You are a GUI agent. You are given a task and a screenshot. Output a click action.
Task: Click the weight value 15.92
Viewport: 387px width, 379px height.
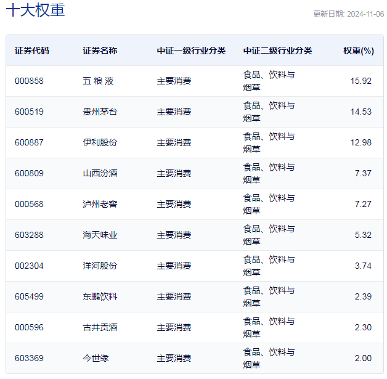coord(361,81)
